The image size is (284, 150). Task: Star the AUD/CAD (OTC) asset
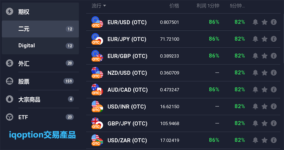[264, 89]
